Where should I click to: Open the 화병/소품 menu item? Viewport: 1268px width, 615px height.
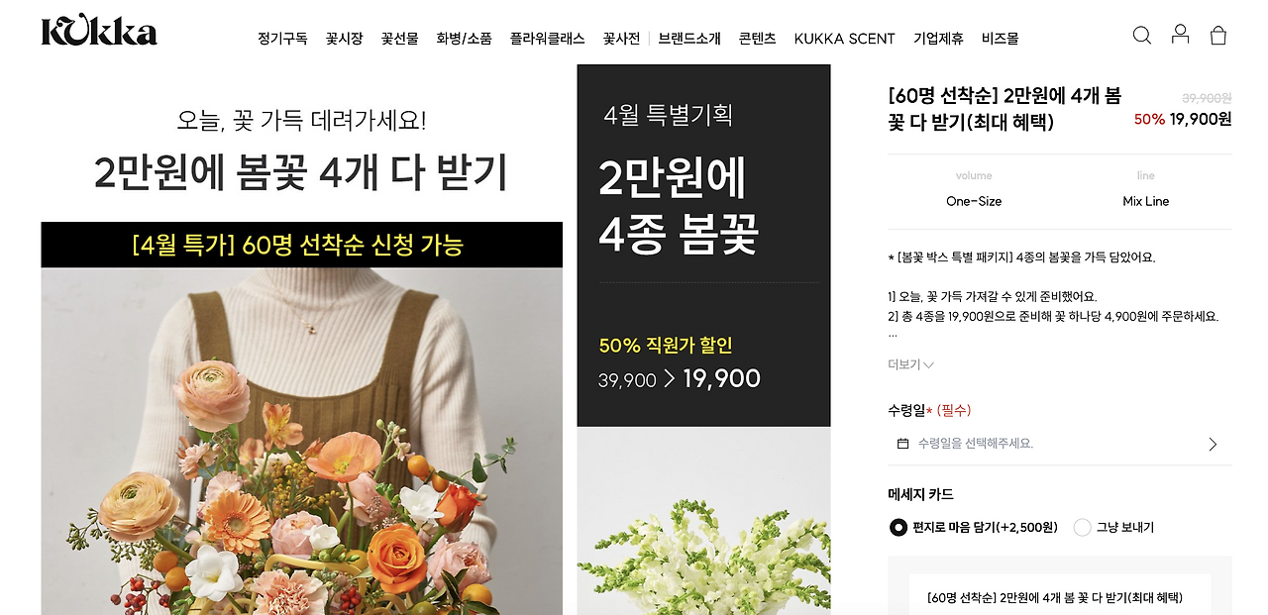coord(465,39)
